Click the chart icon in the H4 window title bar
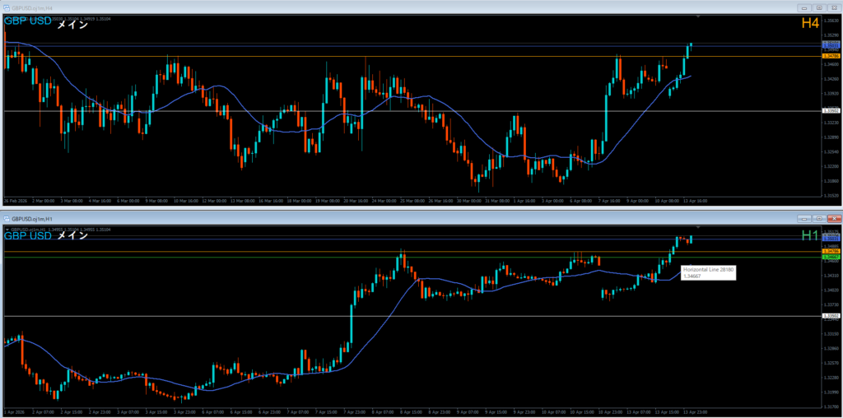Screen dimensions: 843x418 [7, 7]
